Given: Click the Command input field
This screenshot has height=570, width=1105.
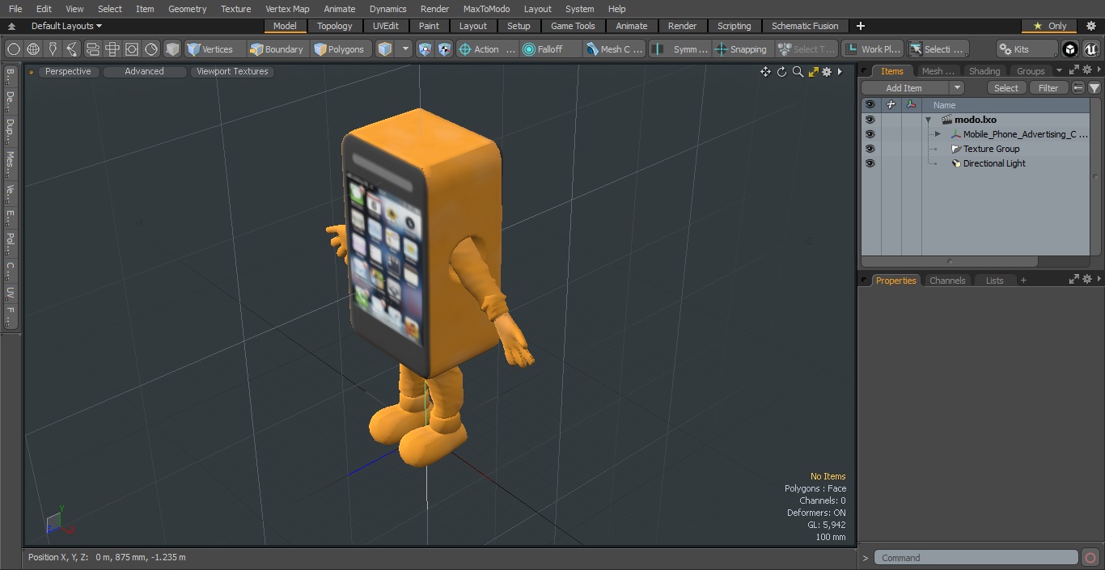Looking at the screenshot, I should tap(976, 558).
